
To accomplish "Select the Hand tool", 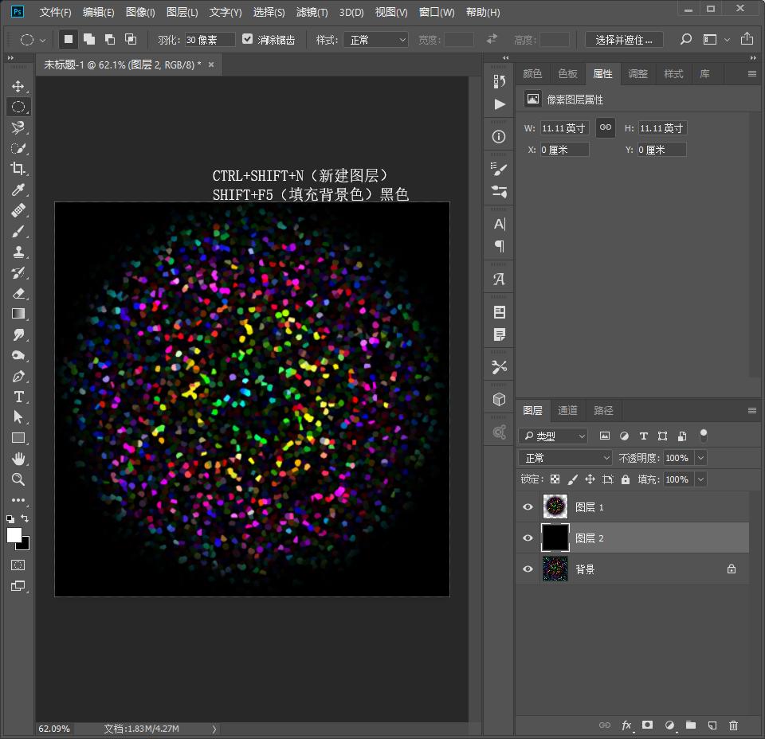I will pyautogui.click(x=18, y=459).
